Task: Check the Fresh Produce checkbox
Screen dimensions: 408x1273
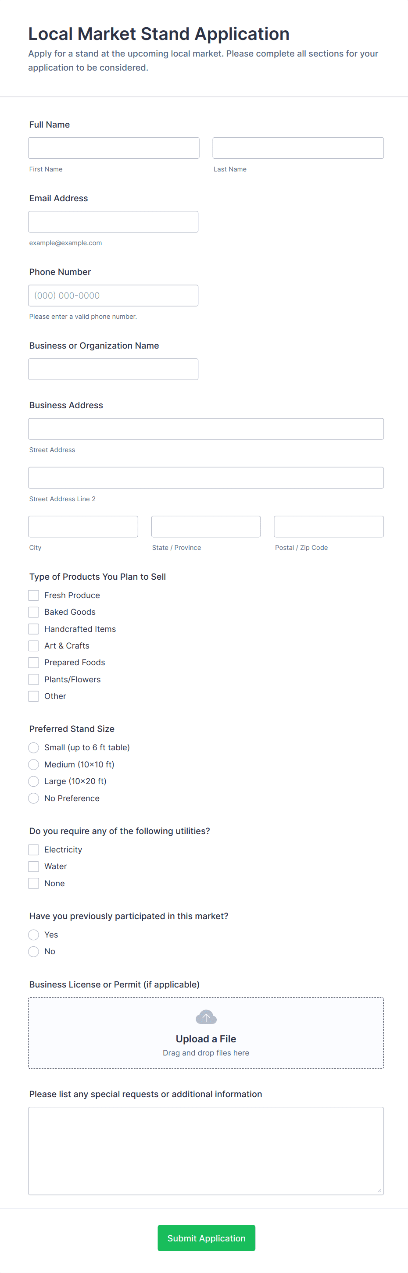Action: pyautogui.click(x=34, y=595)
